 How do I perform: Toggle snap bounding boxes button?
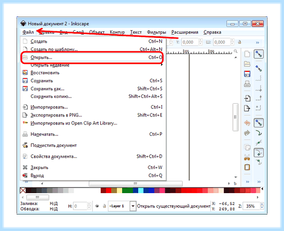tap(258, 69)
